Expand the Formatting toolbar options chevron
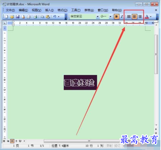Screen dimensions: 161x150 coord(157,17)
